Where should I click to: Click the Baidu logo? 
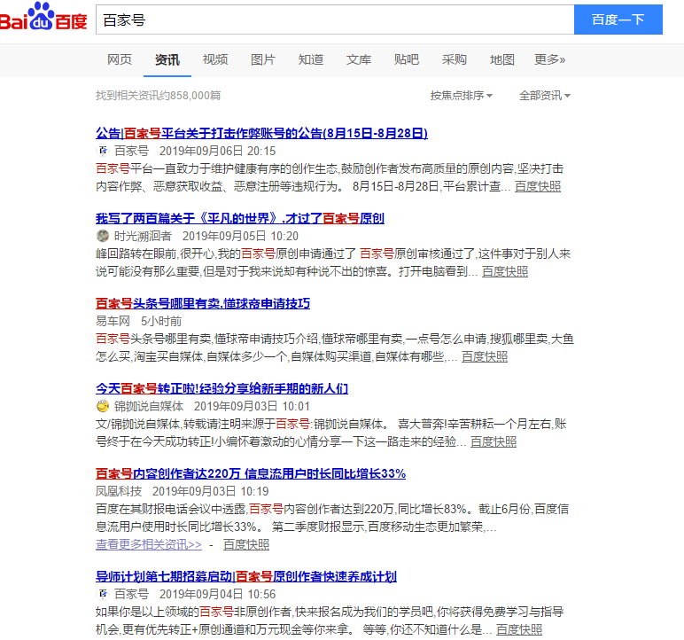pos(43,17)
